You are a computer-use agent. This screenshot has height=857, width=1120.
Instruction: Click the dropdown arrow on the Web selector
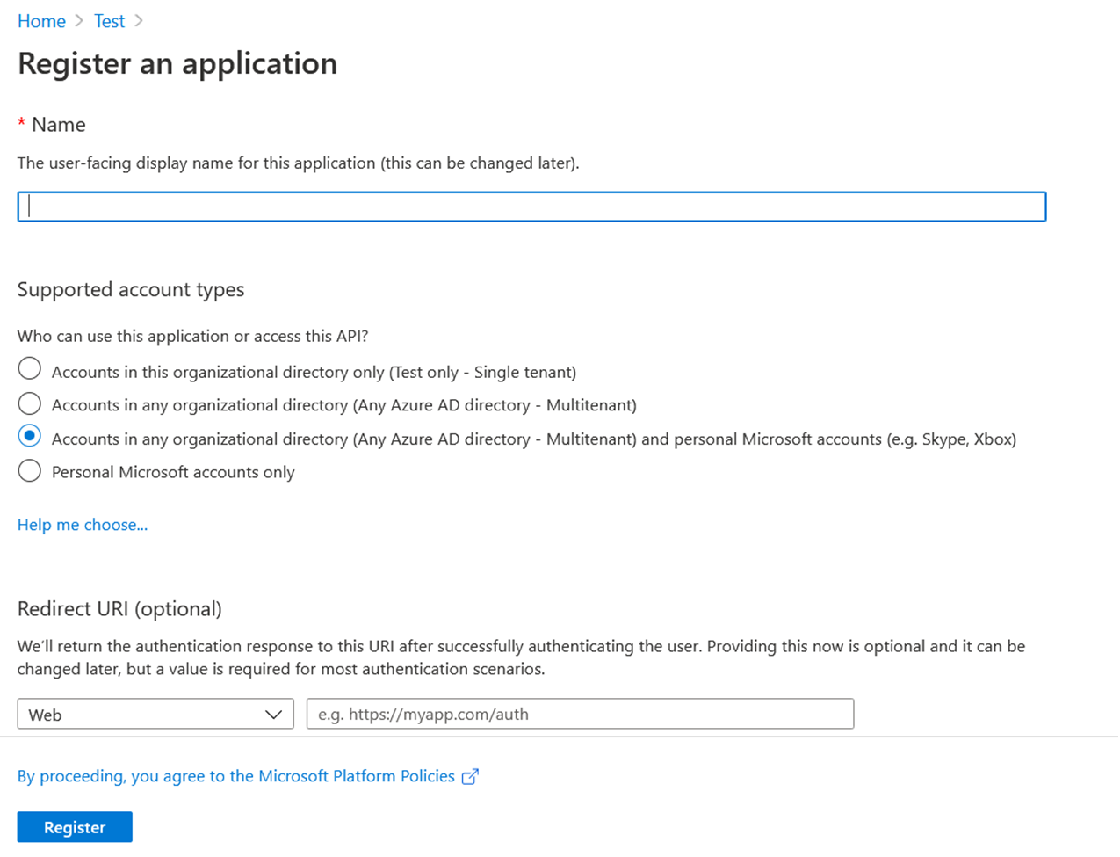pyautogui.click(x=273, y=714)
